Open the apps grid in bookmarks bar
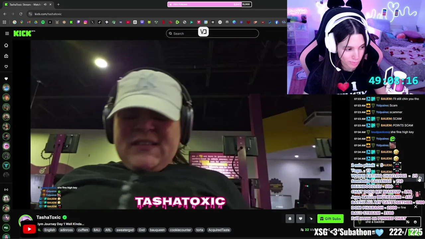Image resolution: width=425 pixels, height=239 pixels. pos(4,22)
